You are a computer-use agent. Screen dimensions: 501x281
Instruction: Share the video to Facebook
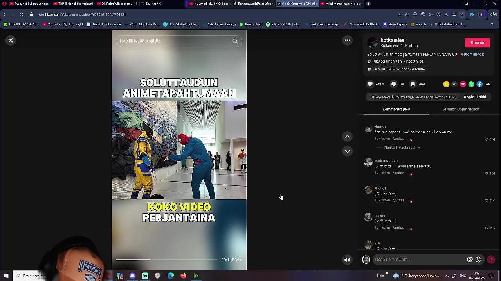pyautogui.click(x=479, y=84)
